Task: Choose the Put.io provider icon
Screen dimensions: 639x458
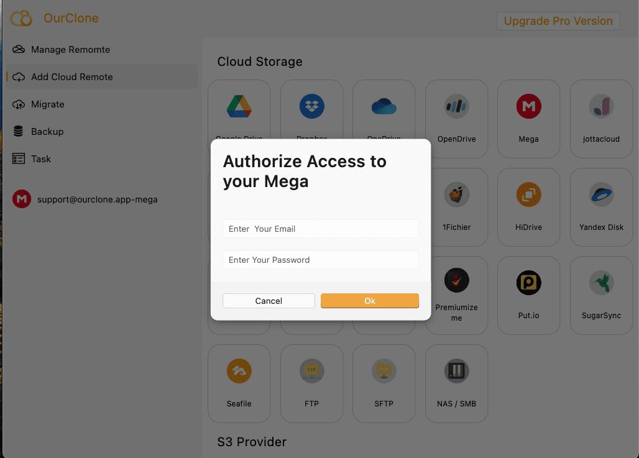Action: point(528,283)
